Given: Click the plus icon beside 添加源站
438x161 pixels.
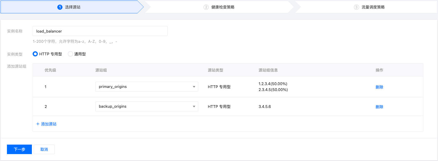Looking at the screenshot, I should click(x=38, y=124).
